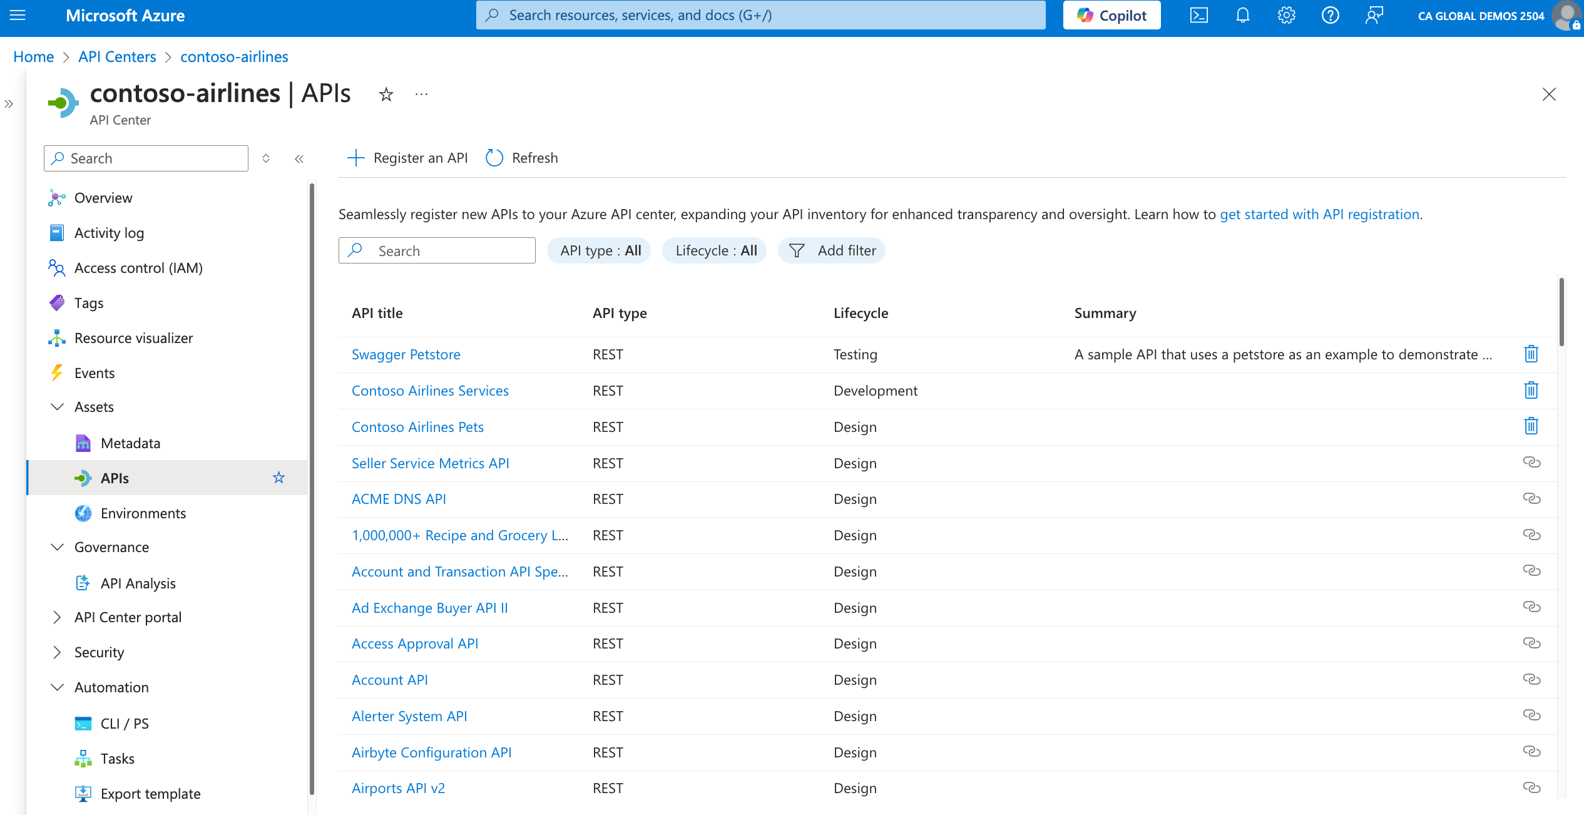Open Metadata under Assets
Screen dimensions: 1584x815
[130, 443]
